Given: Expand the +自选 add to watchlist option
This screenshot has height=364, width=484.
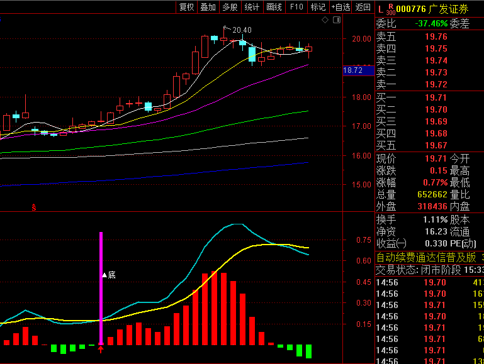Looking at the screenshot, I should pyautogui.click(x=340, y=7).
